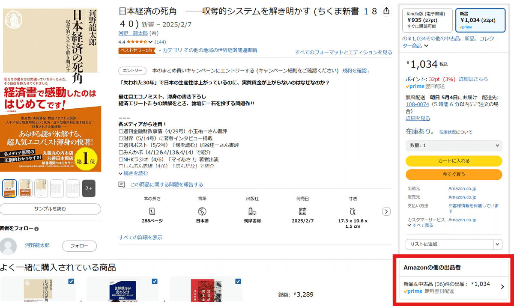Image resolution: width=514 pixels, height=306 pixels.
Task: Click the dimensions icon
Action: pyautogui.click(x=353, y=211)
